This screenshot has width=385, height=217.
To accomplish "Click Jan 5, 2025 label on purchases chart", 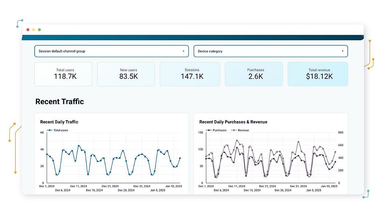I will coord(314,190).
